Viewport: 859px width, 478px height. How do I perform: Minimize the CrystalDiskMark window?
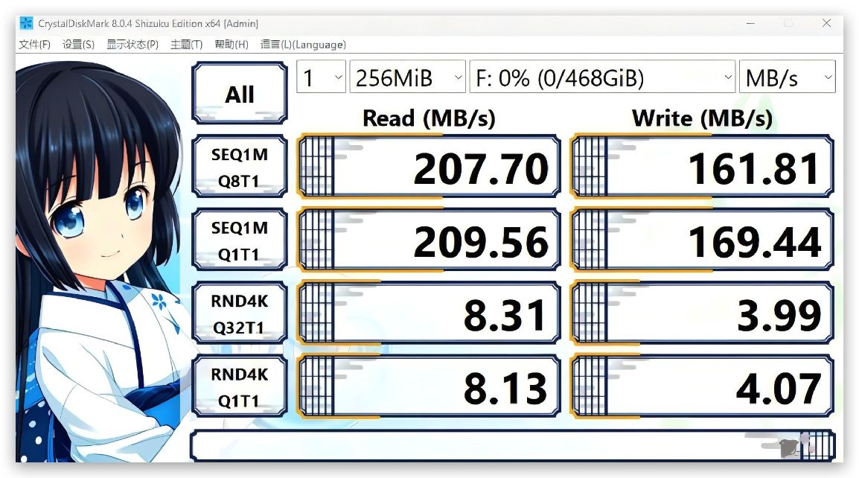[x=750, y=24]
